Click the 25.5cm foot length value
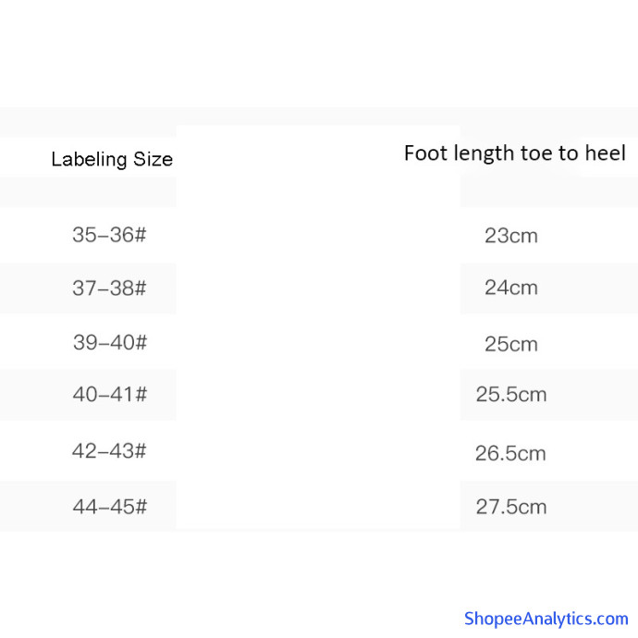 [510, 395]
